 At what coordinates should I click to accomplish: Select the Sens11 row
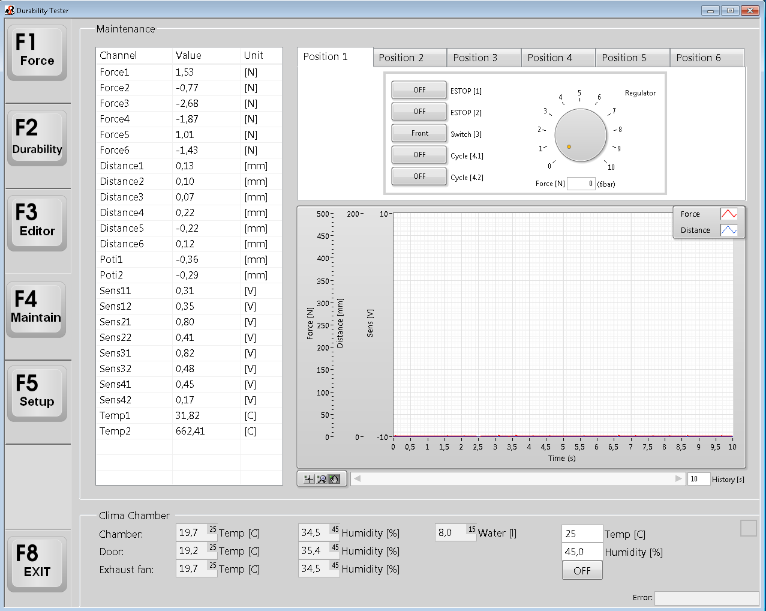[189, 290]
